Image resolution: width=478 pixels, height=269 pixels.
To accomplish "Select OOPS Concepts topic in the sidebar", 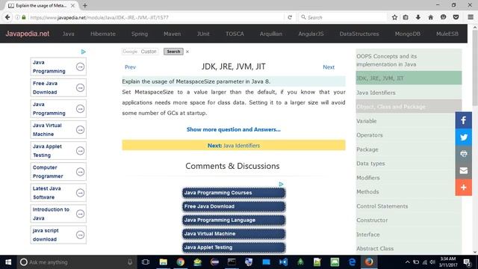I will [x=409, y=60].
